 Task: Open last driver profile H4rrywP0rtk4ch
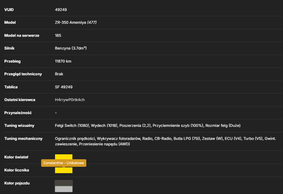pos(70,100)
